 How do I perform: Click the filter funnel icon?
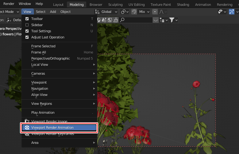click(x=172, y=20)
